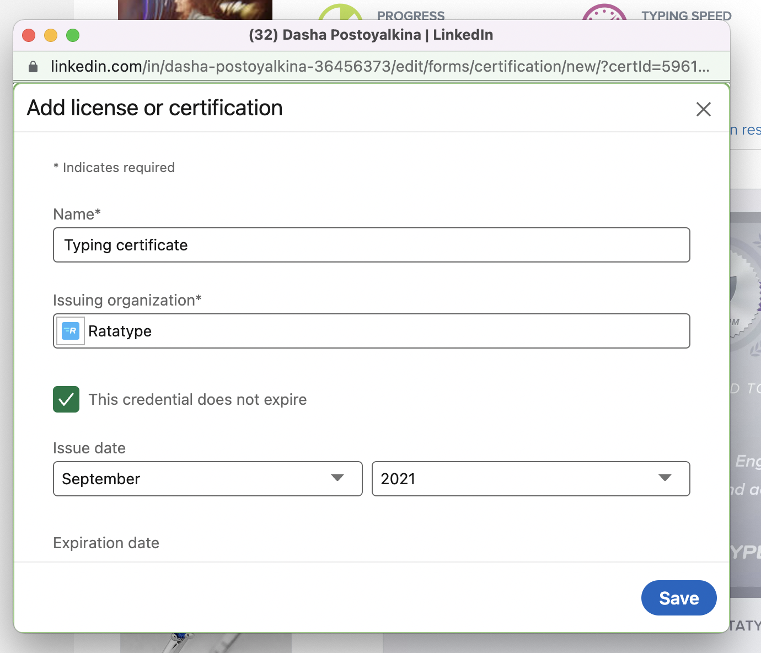Save the certification with the Save button
This screenshot has width=761, height=653.
pyautogui.click(x=678, y=598)
